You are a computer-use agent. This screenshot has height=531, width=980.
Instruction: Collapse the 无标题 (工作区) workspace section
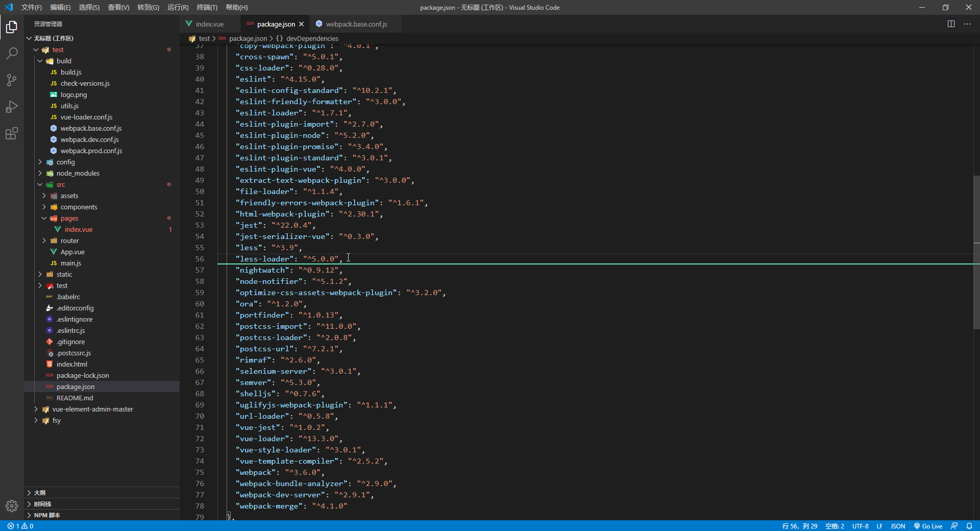click(x=102, y=38)
